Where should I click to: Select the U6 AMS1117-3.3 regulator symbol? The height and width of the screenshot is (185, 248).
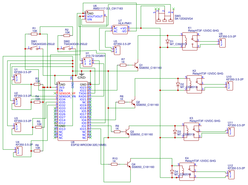pyautogui.click(x=95, y=16)
